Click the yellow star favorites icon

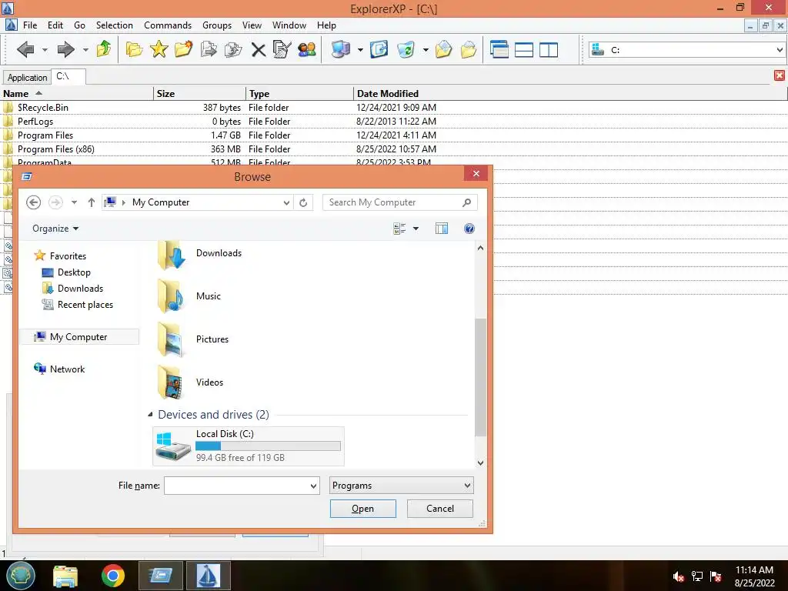159,48
